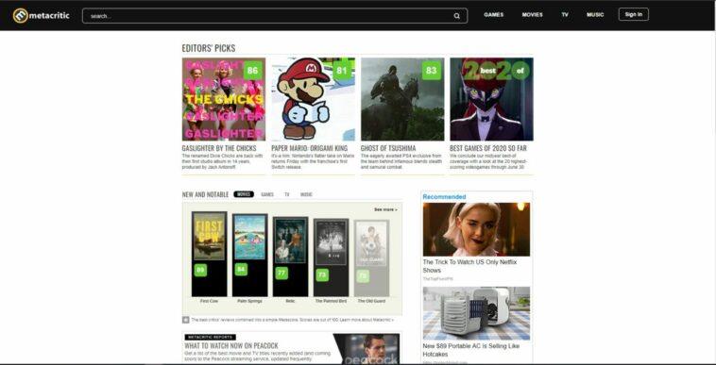
Task: Click the Palm Springs score badge
Action: coord(241,270)
